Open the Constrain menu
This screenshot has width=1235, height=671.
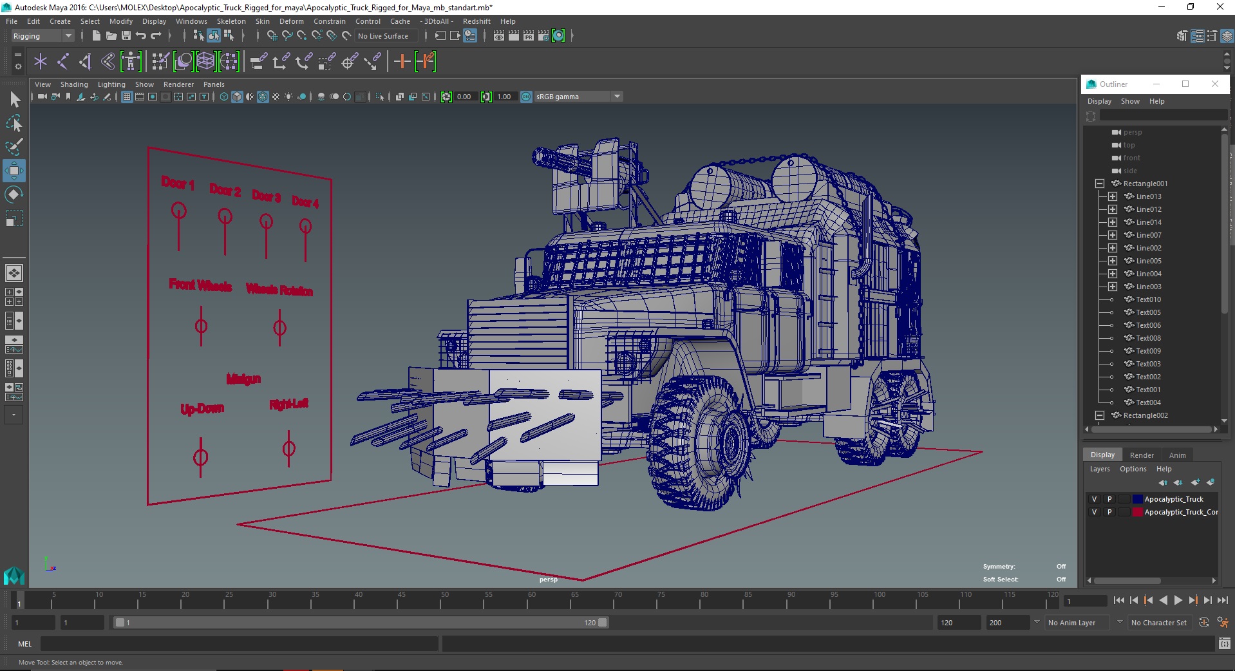coord(330,21)
